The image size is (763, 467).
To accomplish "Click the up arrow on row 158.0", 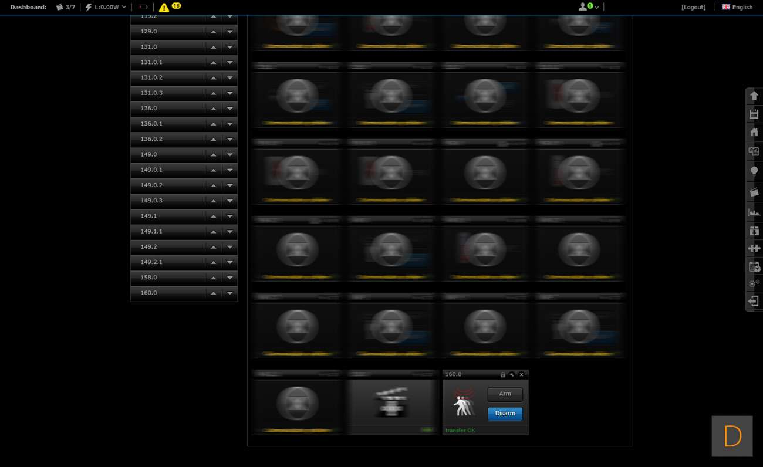I will [x=214, y=278].
